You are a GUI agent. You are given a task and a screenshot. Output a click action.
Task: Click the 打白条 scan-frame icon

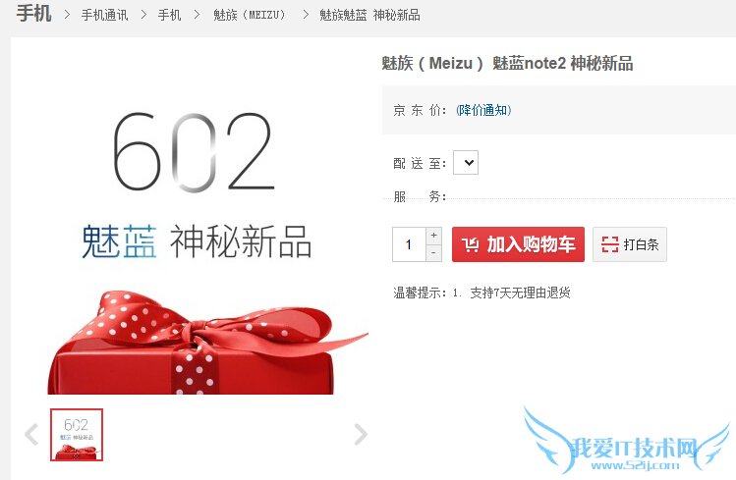coord(610,244)
